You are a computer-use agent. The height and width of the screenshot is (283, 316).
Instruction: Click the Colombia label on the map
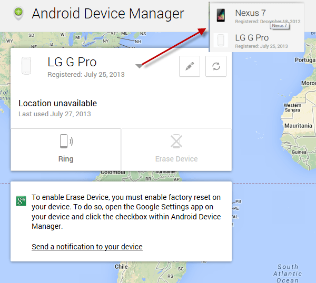113,173
